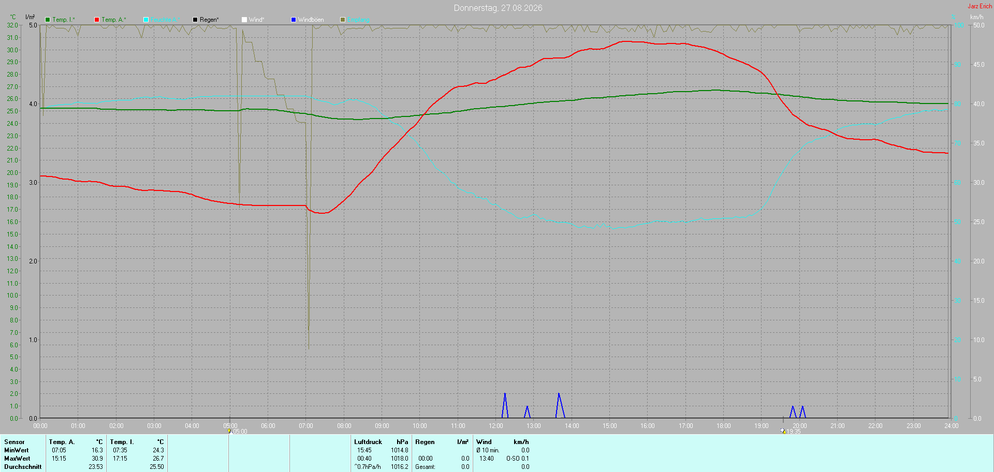Click the olive Empfang legend square
994x472 pixels.
click(x=343, y=20)
